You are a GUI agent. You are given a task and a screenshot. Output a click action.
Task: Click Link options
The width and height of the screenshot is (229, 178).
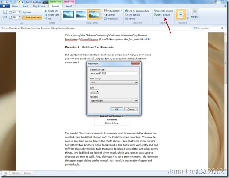coord(133,15)
